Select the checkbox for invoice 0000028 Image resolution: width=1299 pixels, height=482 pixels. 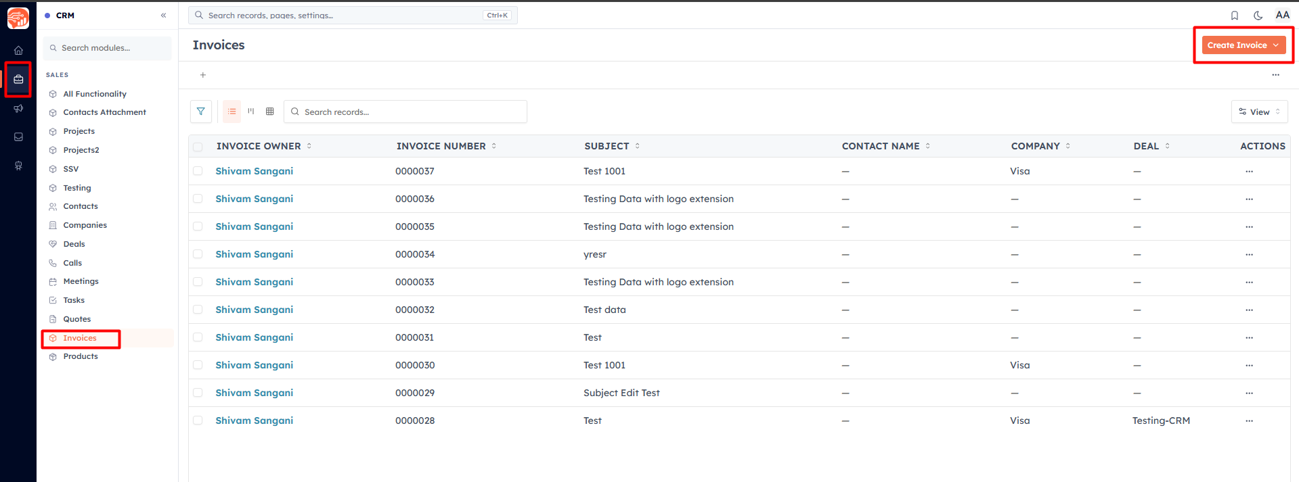coord(198,420)
